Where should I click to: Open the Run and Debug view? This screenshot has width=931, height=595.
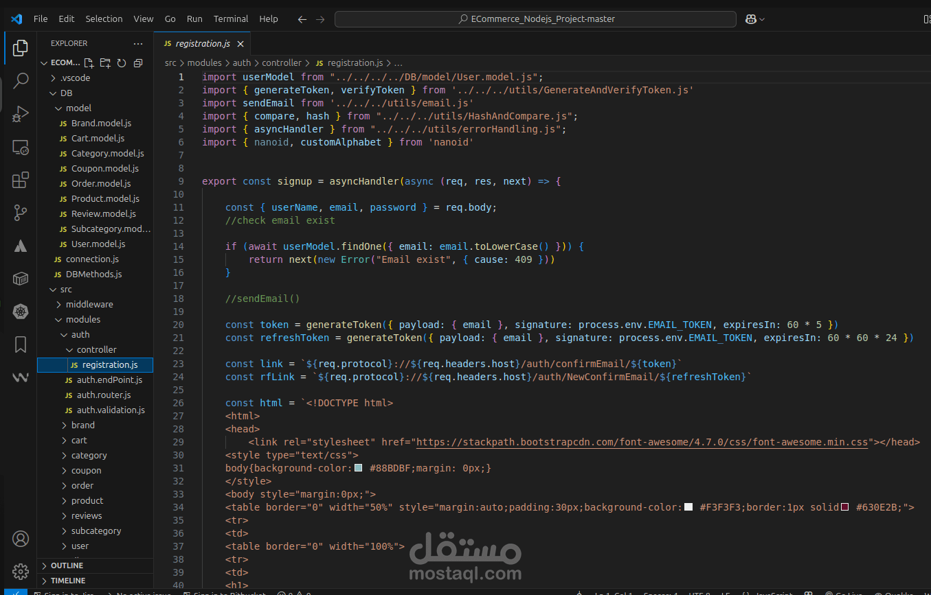click(x=21, y=114)
